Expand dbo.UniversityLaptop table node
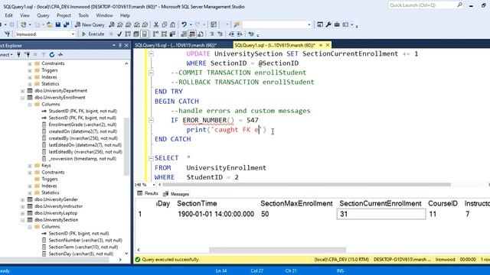 pos(22,214)
